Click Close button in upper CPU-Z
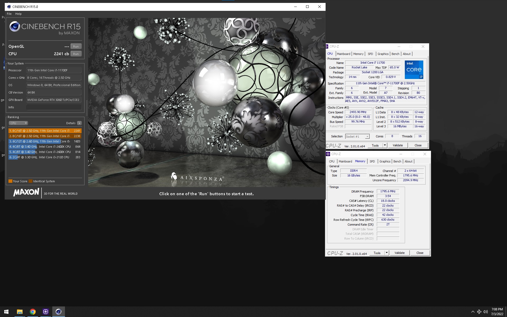 [418, 146]
